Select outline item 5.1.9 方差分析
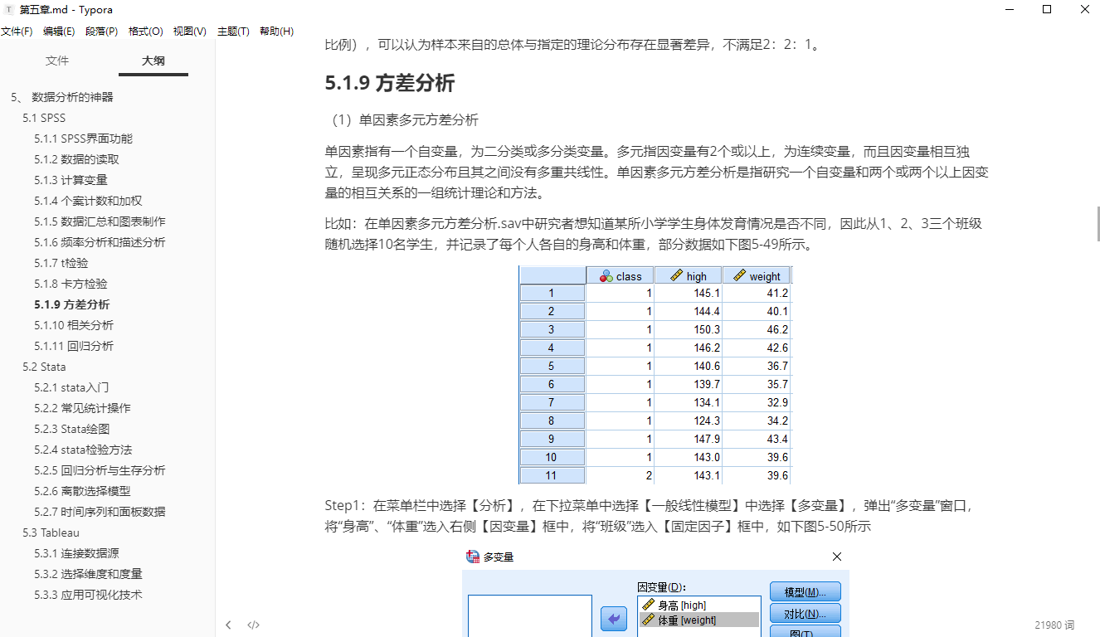The width and height of the screenshot is (1100, 637). 72,304
